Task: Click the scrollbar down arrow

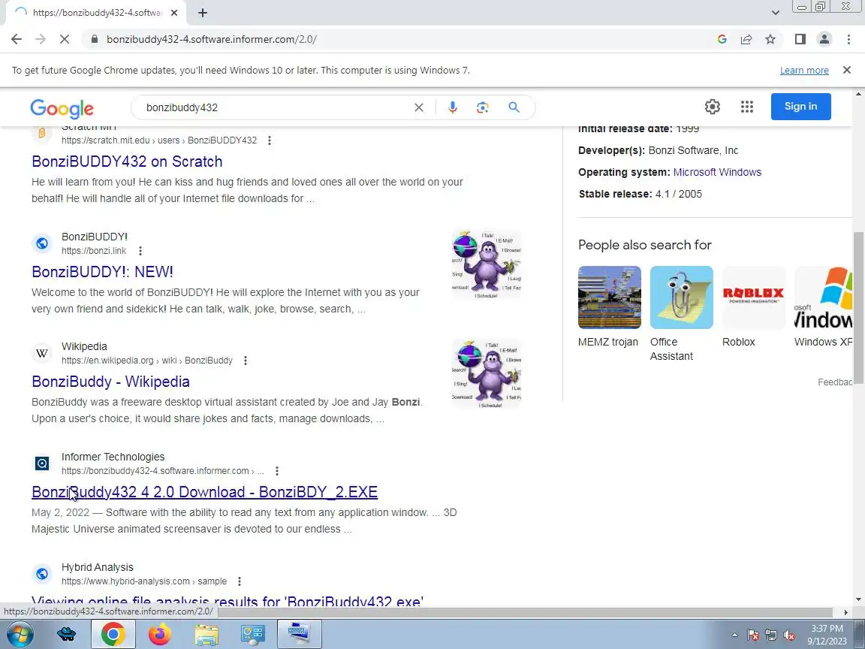Action: [x=858, y=599]
